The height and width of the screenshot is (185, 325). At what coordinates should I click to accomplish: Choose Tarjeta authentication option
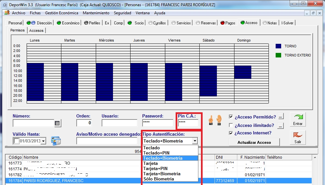coord(170,163)
